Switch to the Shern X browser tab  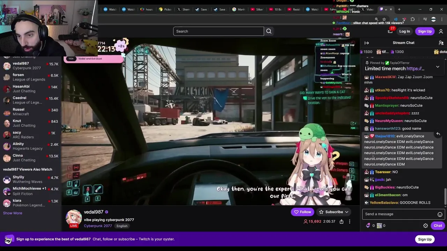183,9
